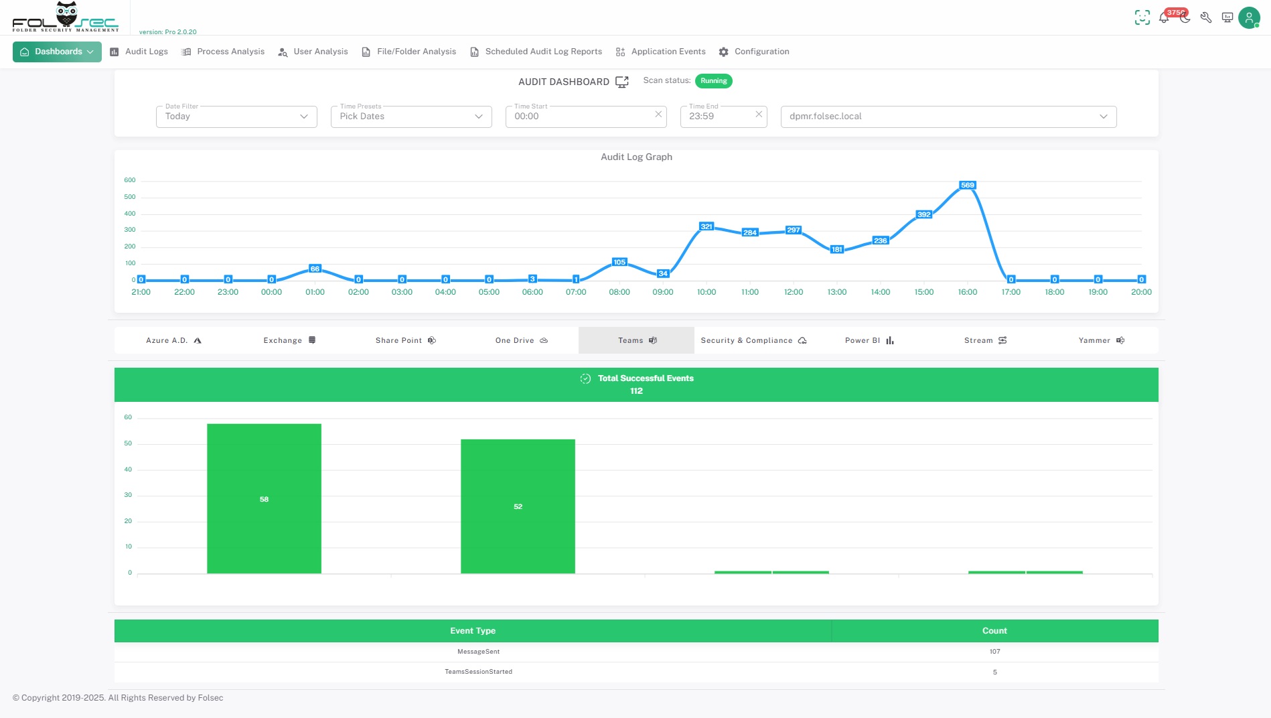Open the wrench tools icon
Screen dimensions: 1271x718
(1206, 18)
